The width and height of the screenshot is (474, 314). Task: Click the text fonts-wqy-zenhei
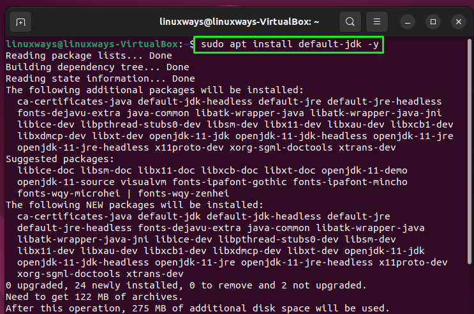point(184,193)
